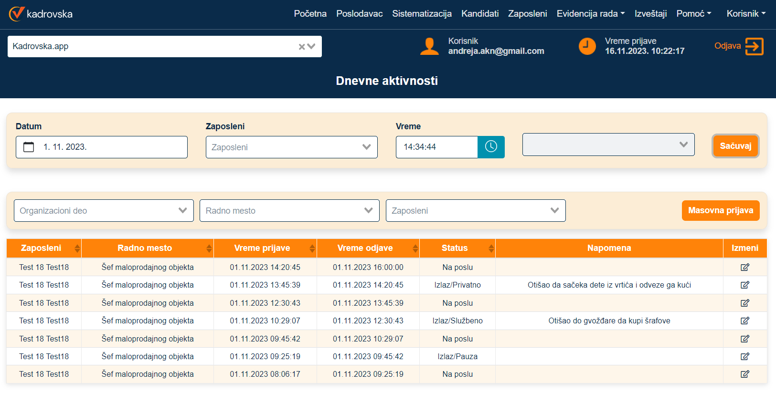Sort table by Status column
776x393 pixels.
coord(491,248)
